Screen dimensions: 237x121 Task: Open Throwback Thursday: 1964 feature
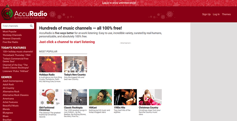tap(17, 55)
